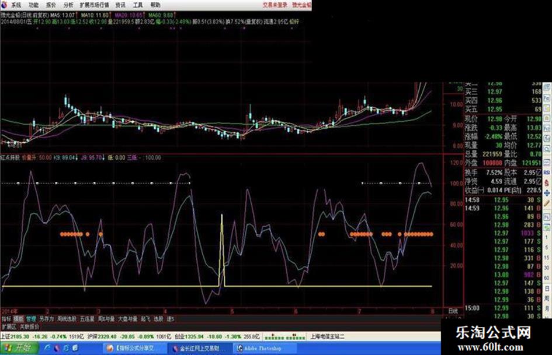Open the 资讯 menu
The width and height of the screenshot is (552, 355).
tap(120, 5)
